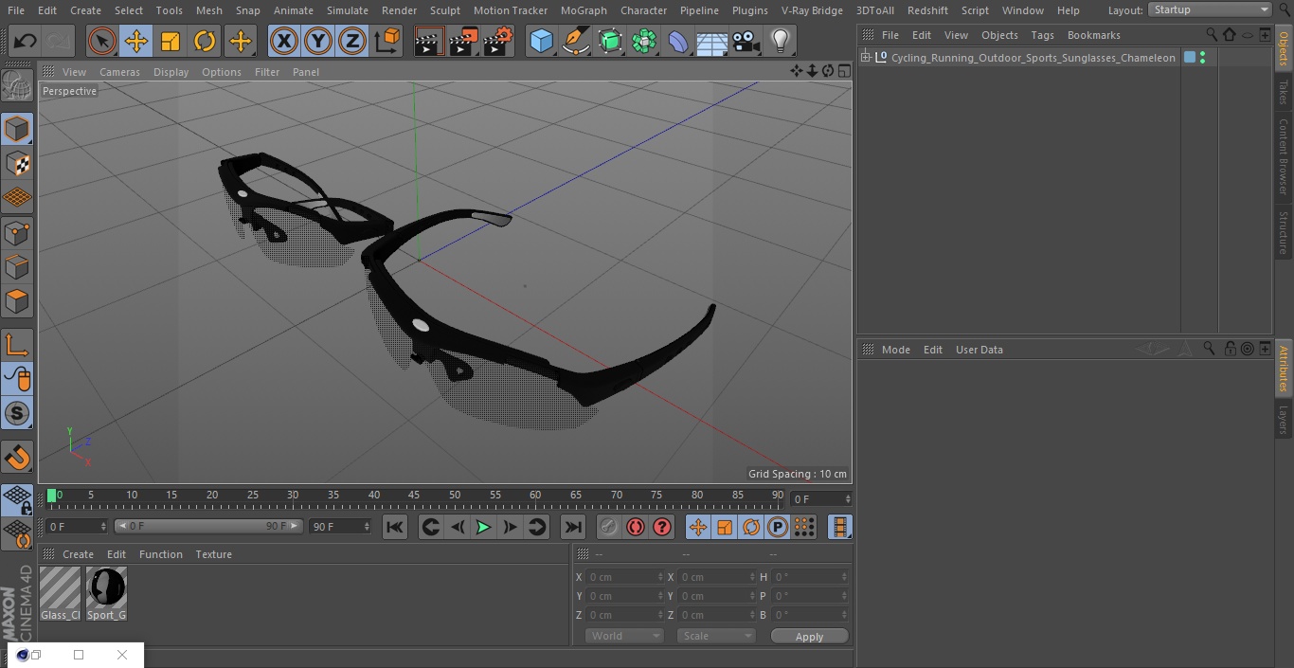The image size is (1294, 668).
Task: Play the animation forward
Action: tap(483, 527)
